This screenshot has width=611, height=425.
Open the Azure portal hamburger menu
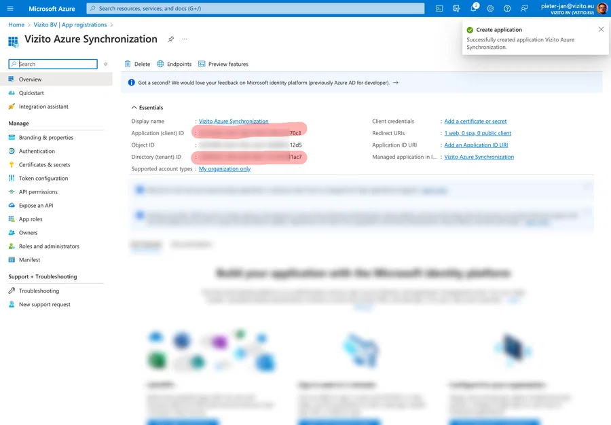pyautogui.click(x=10, y=9)
